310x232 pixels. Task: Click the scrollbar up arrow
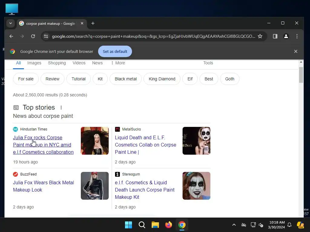point(301,62)
